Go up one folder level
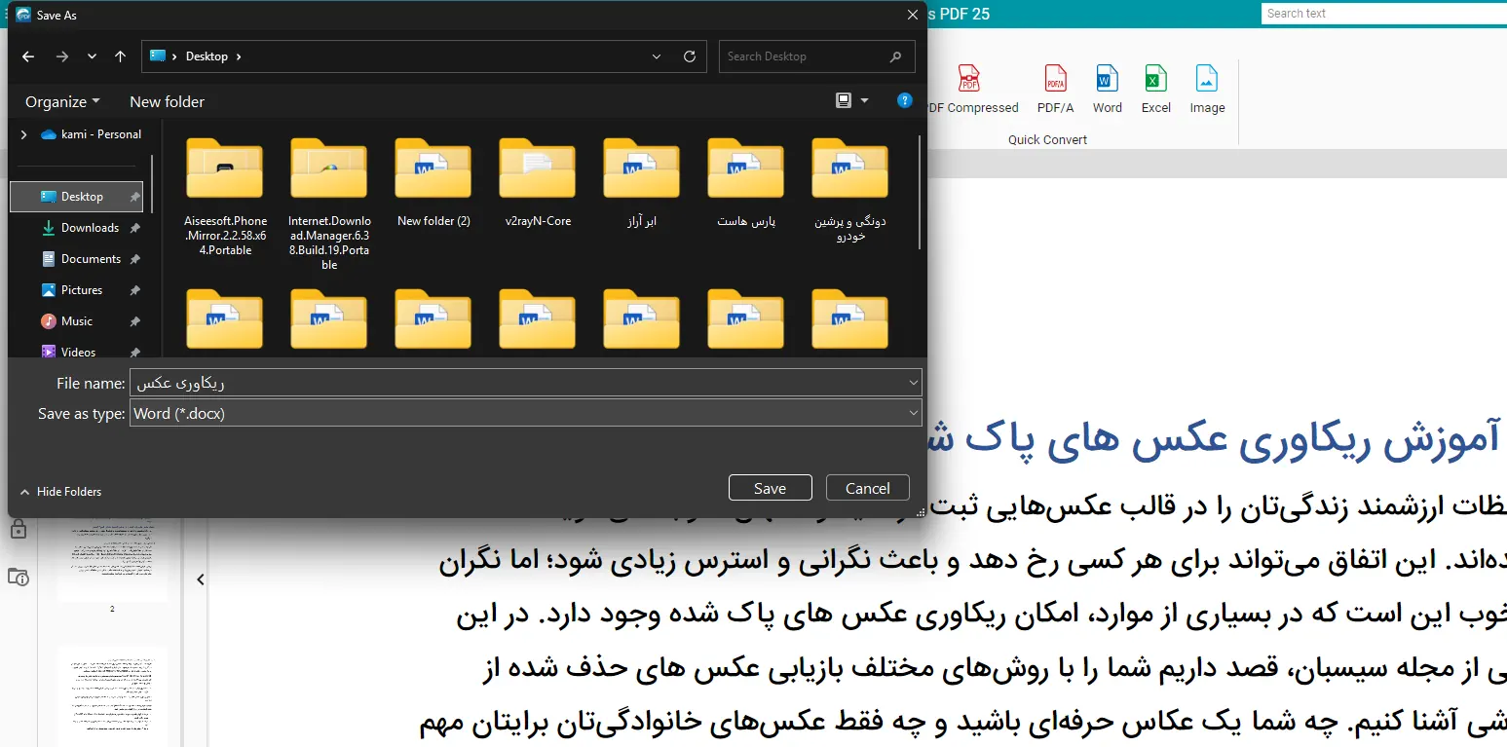 [121, 56]
